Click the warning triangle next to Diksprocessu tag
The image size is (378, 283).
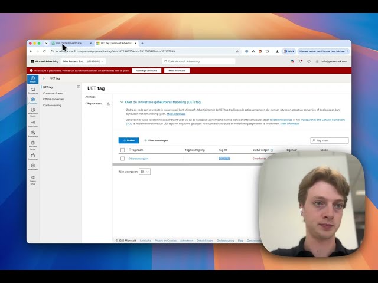tap(108, 104)
